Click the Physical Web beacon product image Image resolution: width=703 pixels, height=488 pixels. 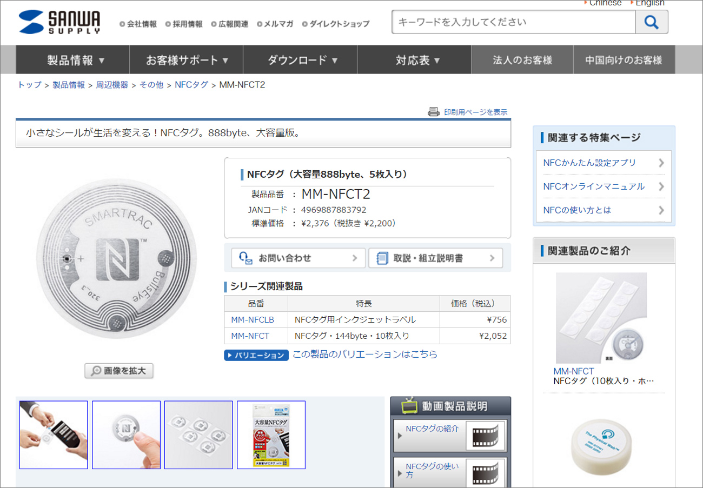(x=602, y=448)
